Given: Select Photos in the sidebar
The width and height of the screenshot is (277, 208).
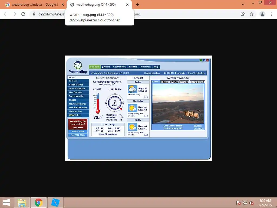Looking at the screenshot, I should [78, 100].
